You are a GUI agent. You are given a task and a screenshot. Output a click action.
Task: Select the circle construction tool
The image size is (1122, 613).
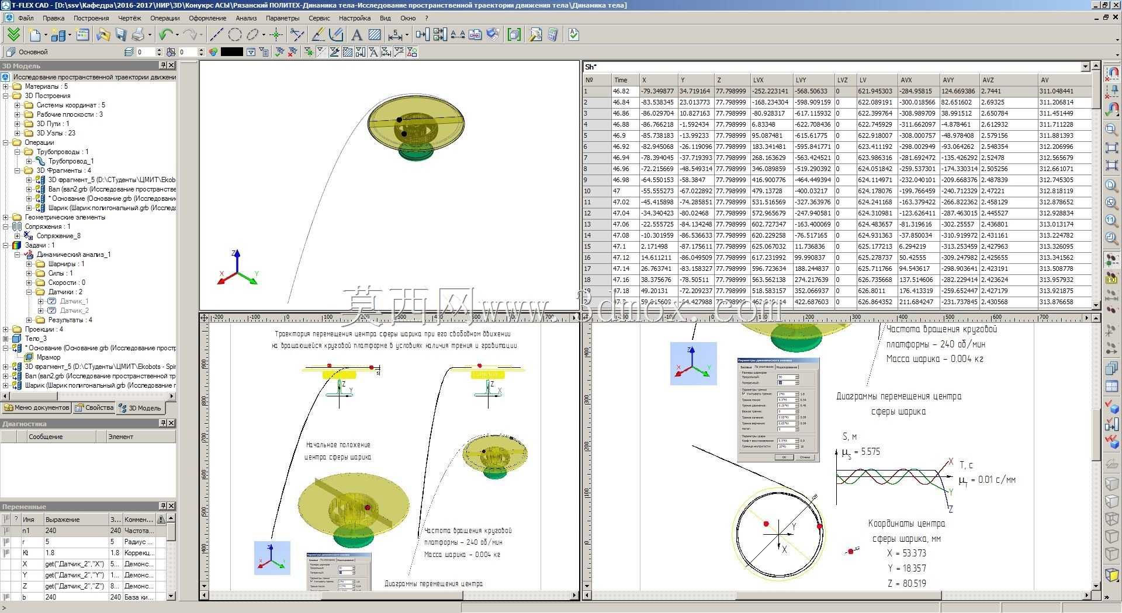234,35
